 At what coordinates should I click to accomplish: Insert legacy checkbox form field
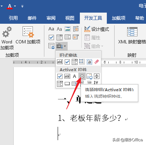coord(67,62)
